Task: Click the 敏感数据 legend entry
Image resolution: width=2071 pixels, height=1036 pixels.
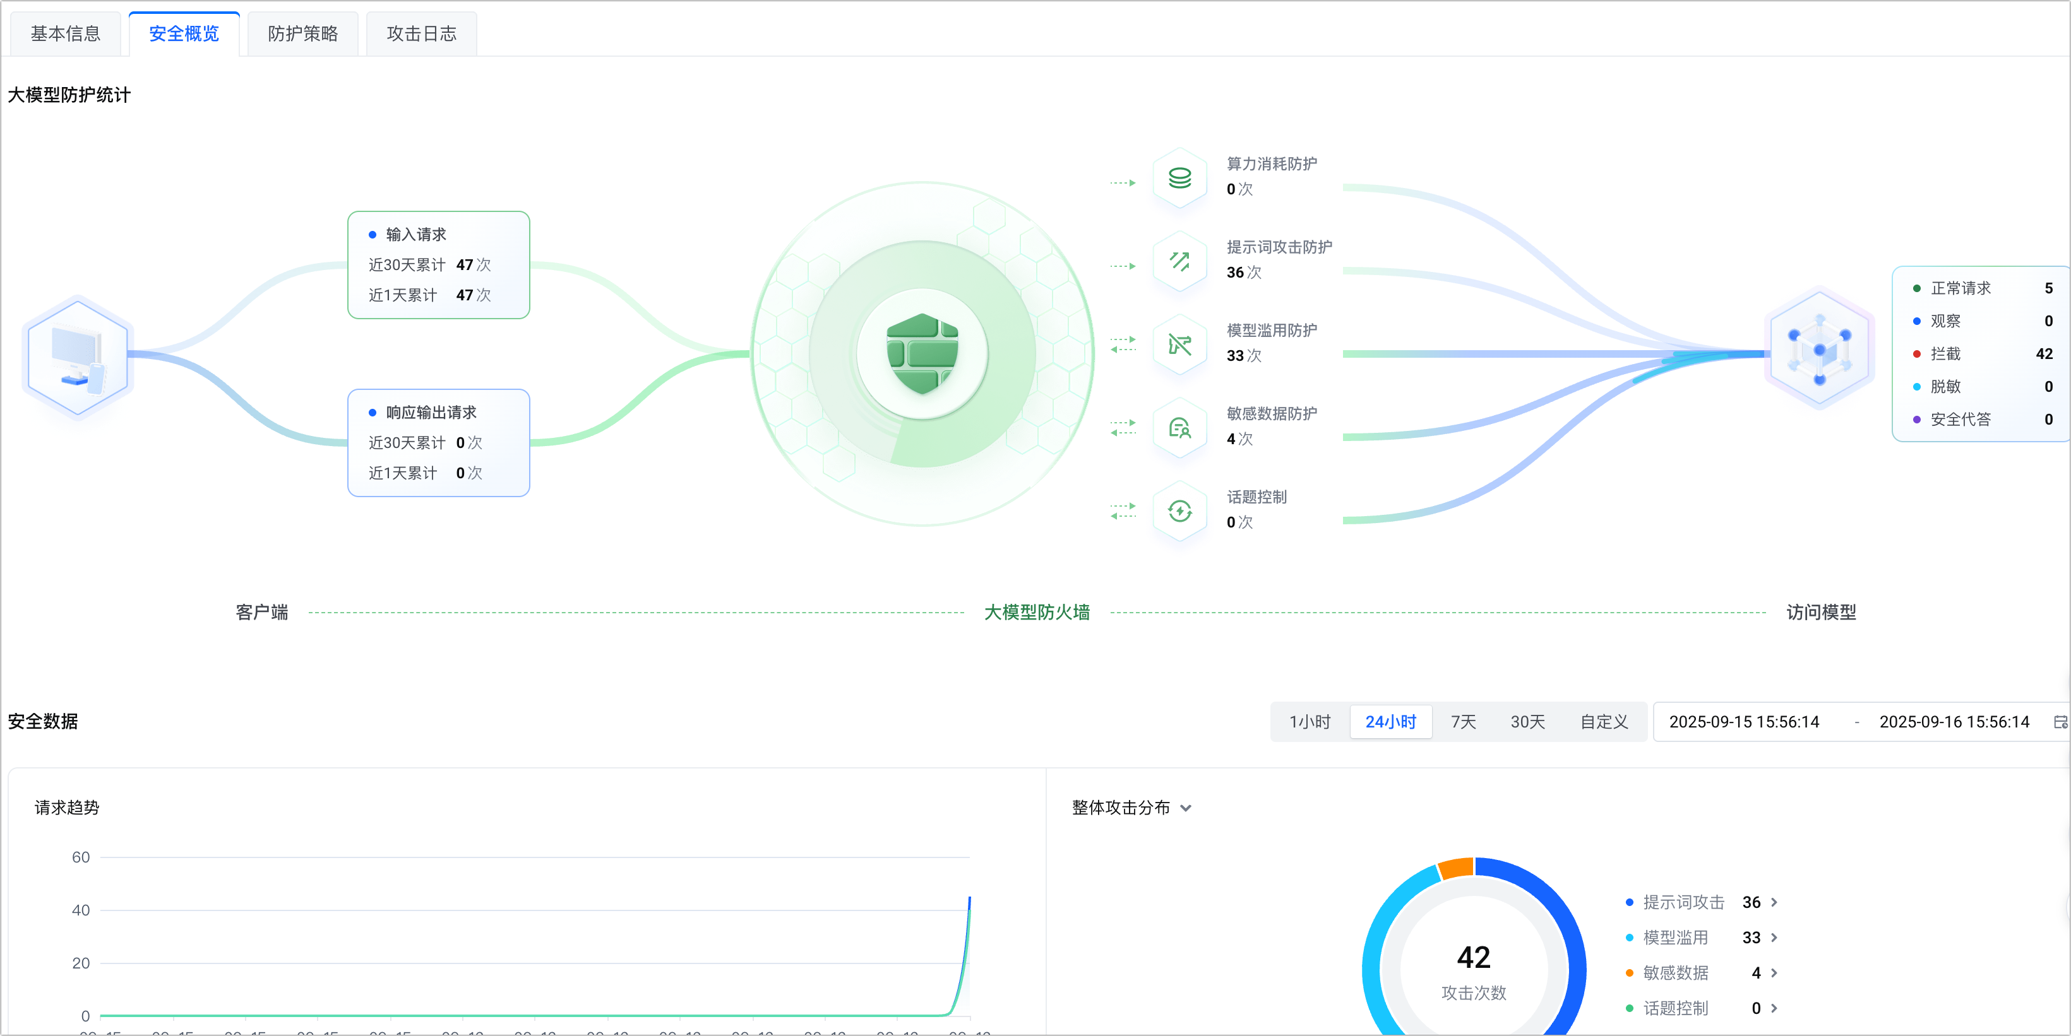Action: tap(1676, 974)
